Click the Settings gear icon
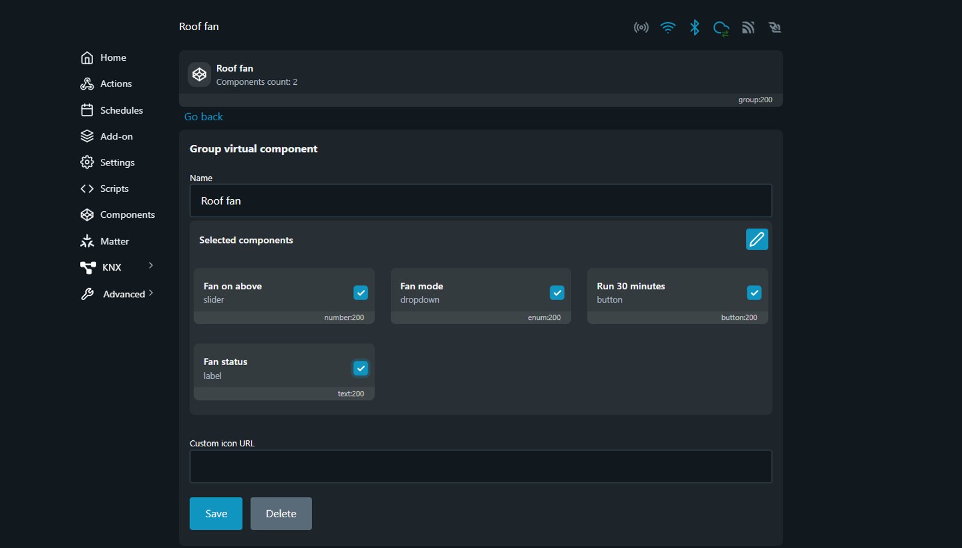The height and width of the screenshot is (548, 962). pos(87,162)
